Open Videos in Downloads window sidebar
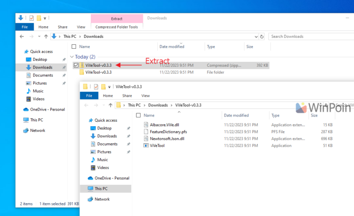Viewport: 354px width, 216px height. coord(39,99)
